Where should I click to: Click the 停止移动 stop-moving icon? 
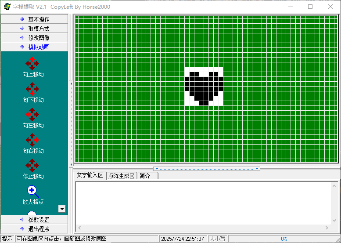(x=32, y=165)
